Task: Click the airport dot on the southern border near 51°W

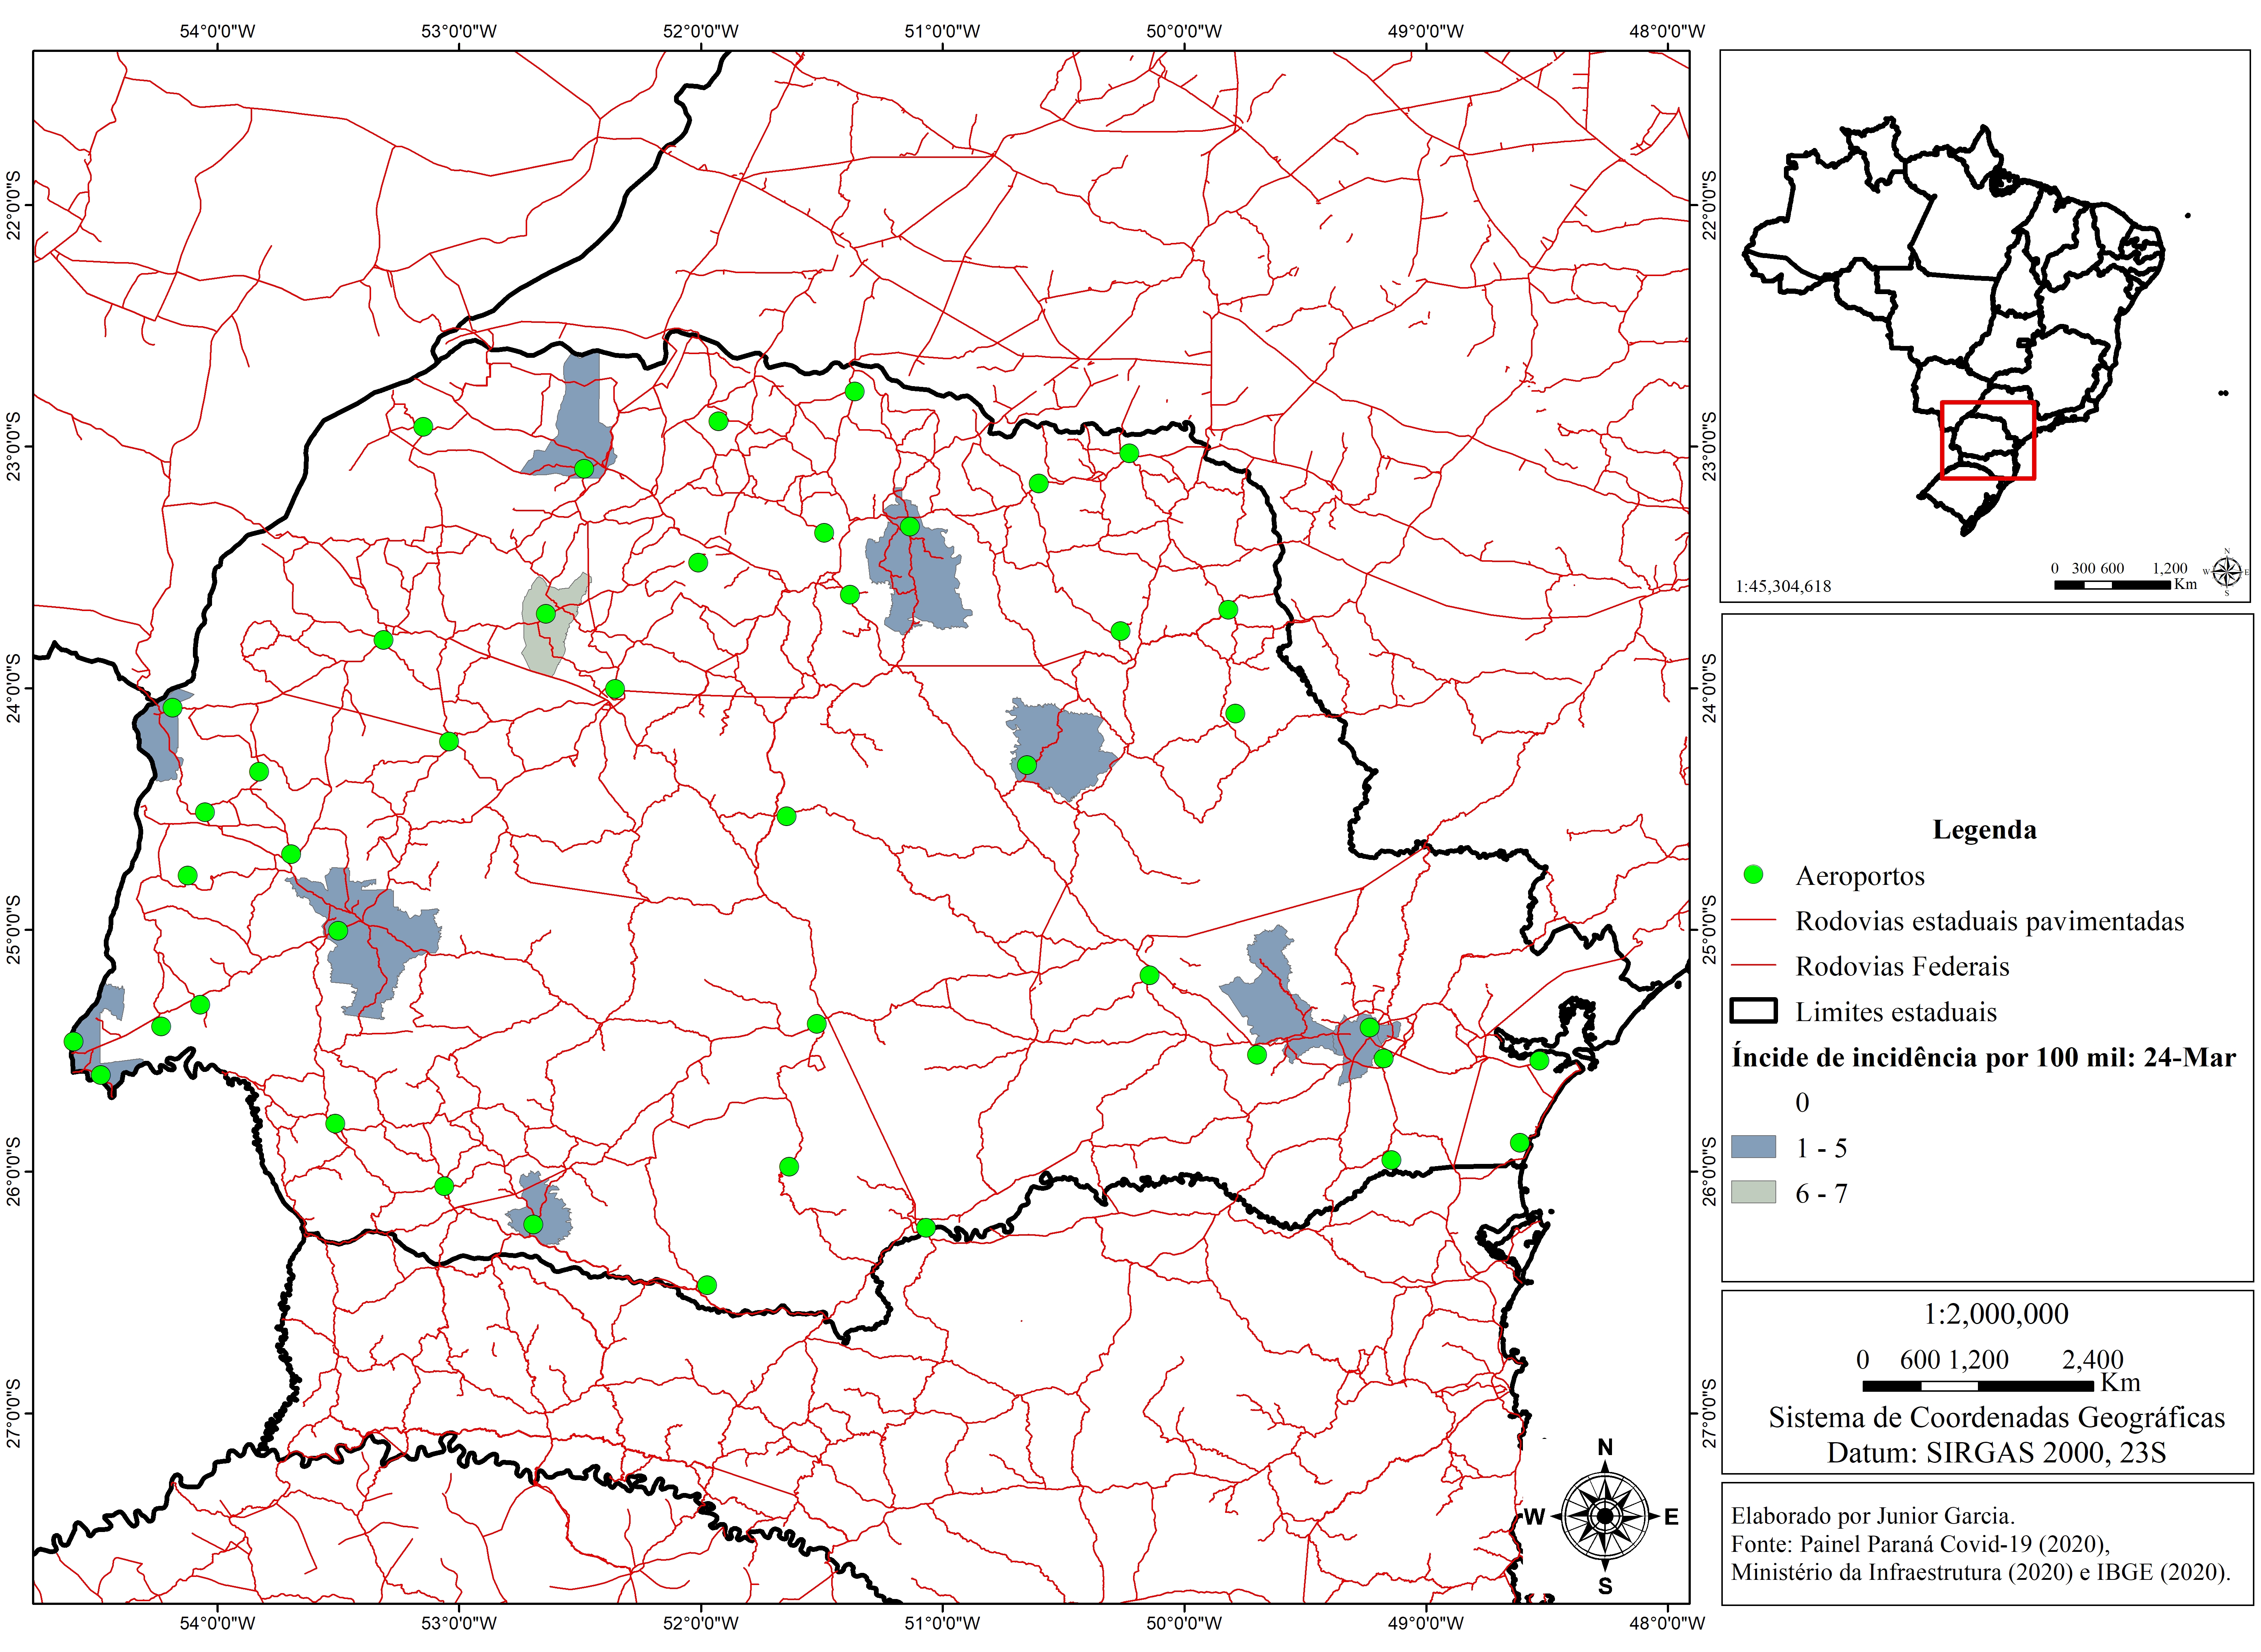Action: point(925,1228)
